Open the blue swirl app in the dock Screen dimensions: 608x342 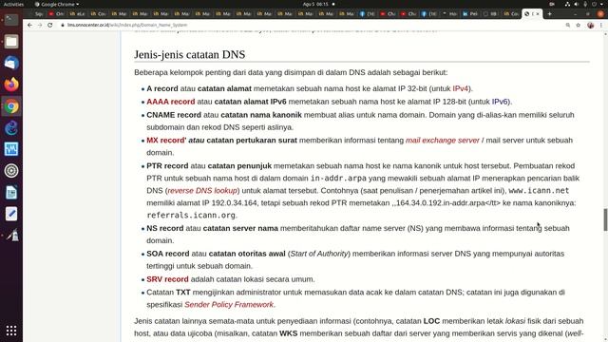click(11, 127)
